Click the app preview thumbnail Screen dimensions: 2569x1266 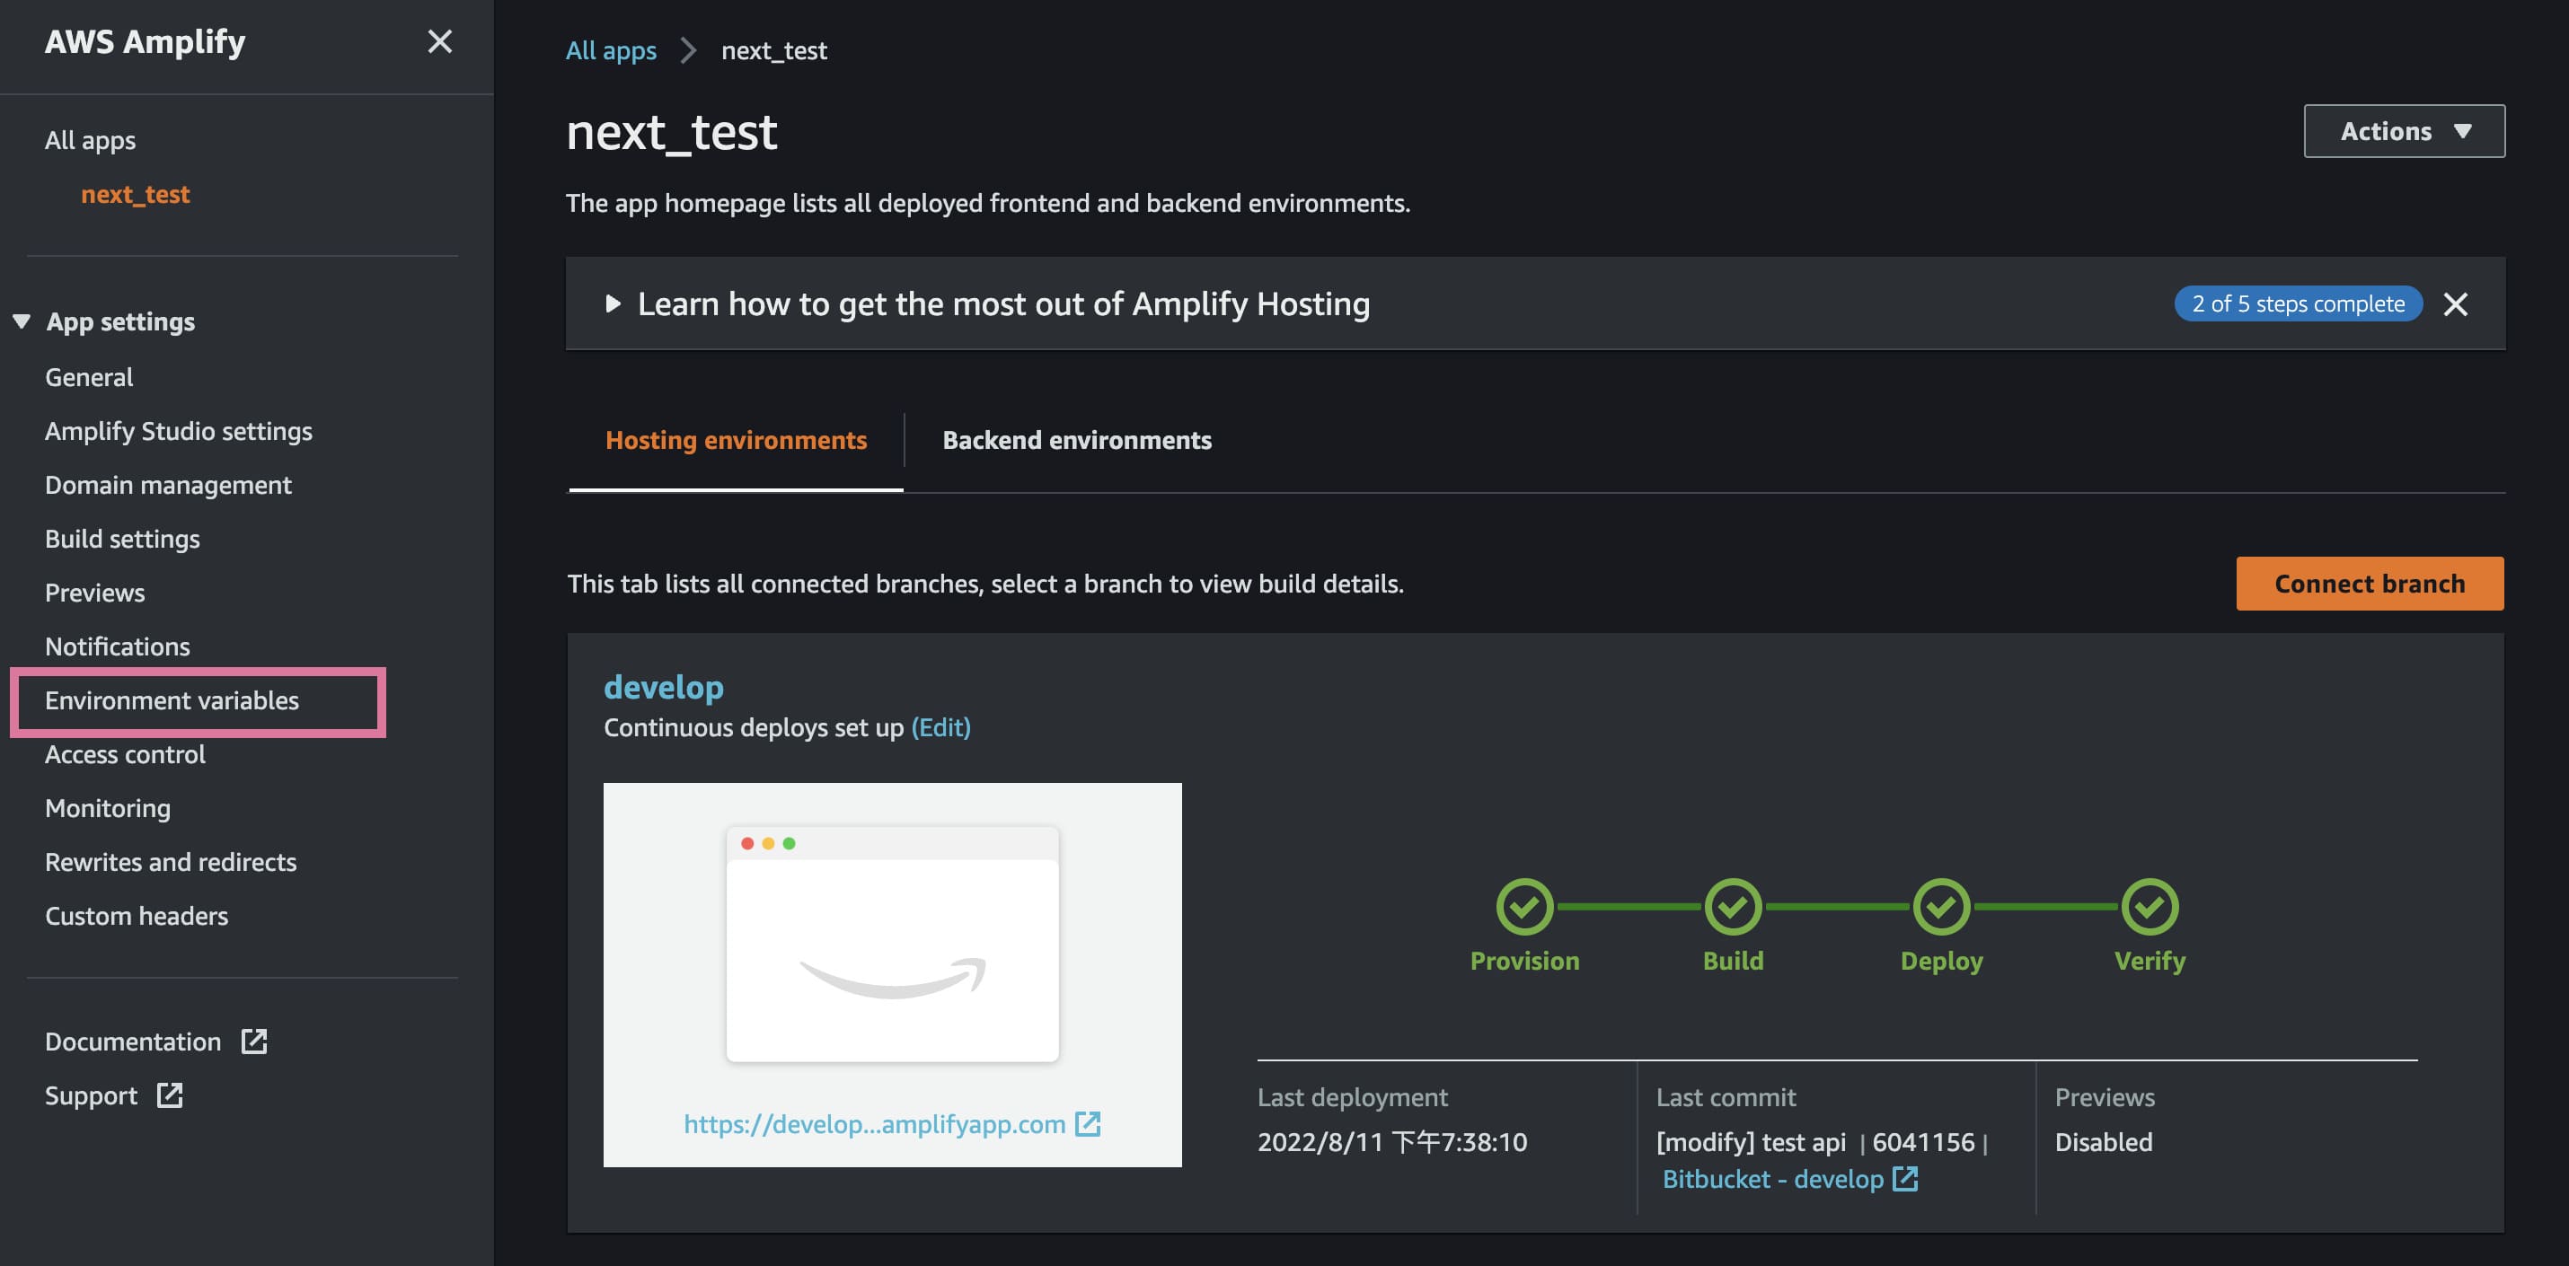pos(892,944)
